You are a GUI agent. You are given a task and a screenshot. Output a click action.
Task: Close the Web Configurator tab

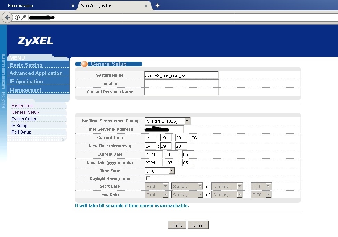[146, 6]
